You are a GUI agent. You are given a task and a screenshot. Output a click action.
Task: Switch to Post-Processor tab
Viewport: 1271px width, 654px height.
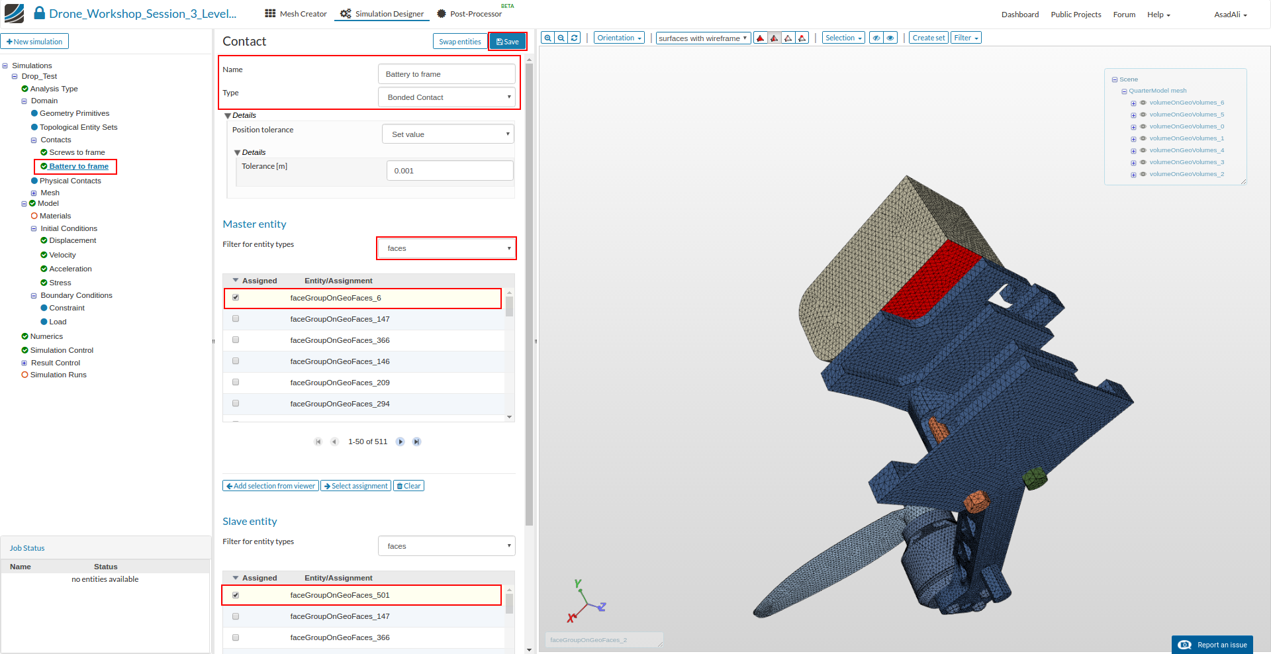pyautogui.click(x=469, y=14)
